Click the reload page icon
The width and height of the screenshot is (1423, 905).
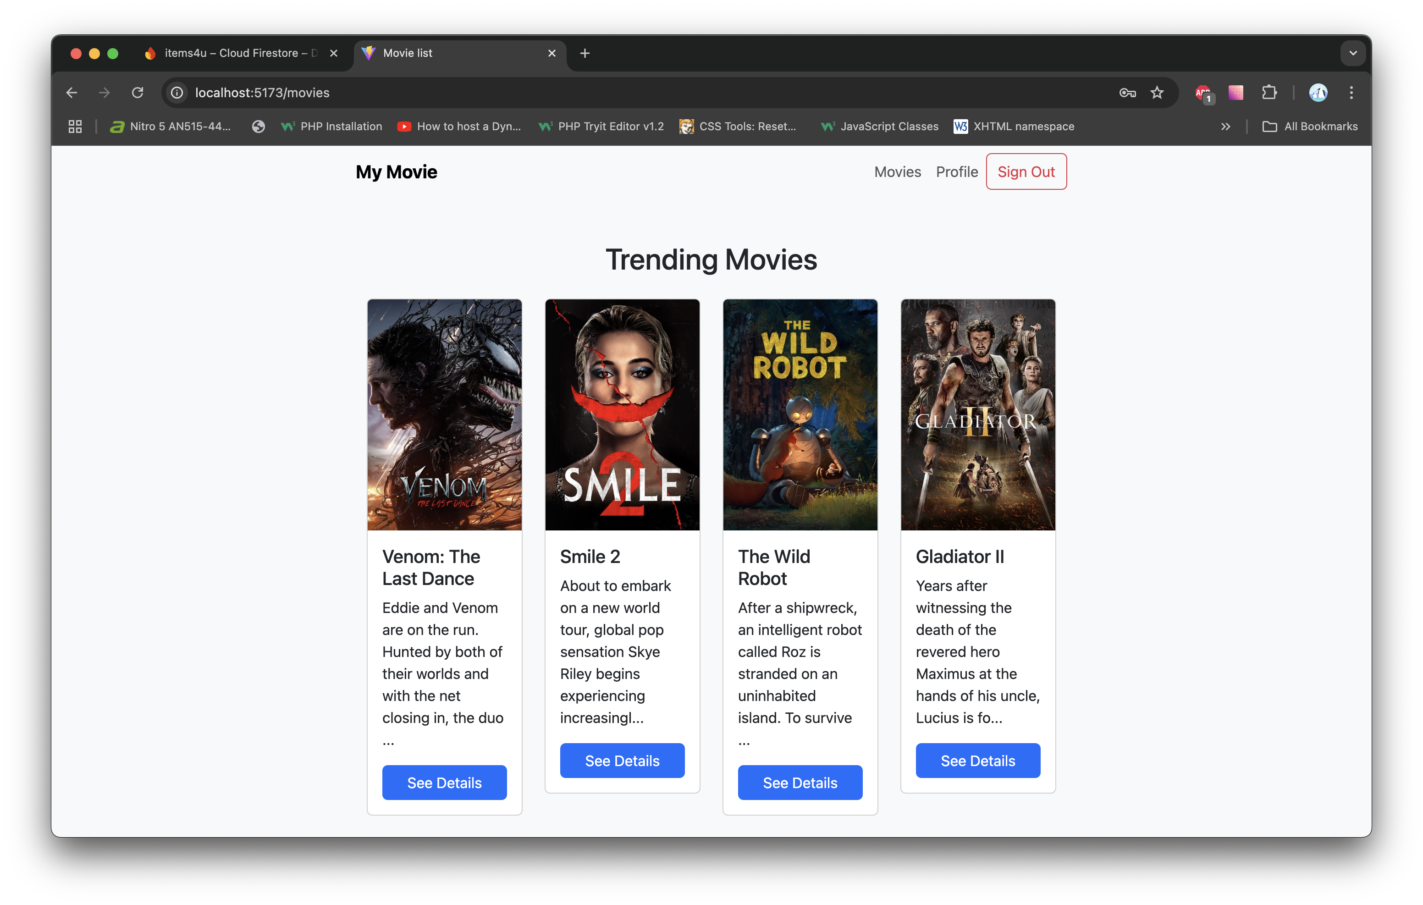tap(138, 92)
